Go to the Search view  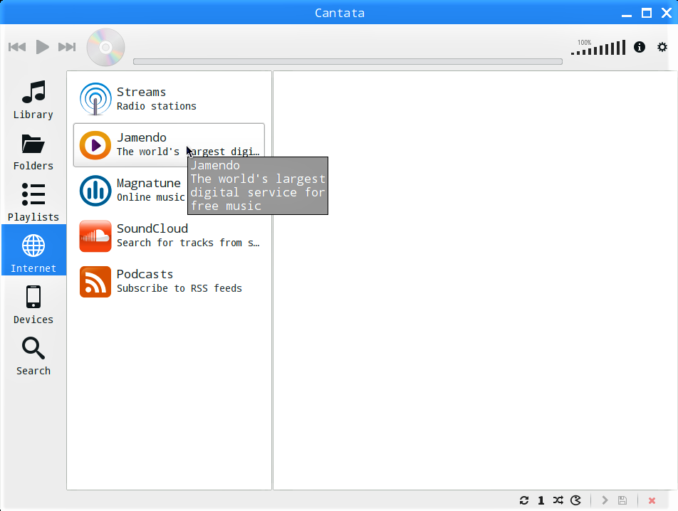click(x=33, y=357)
